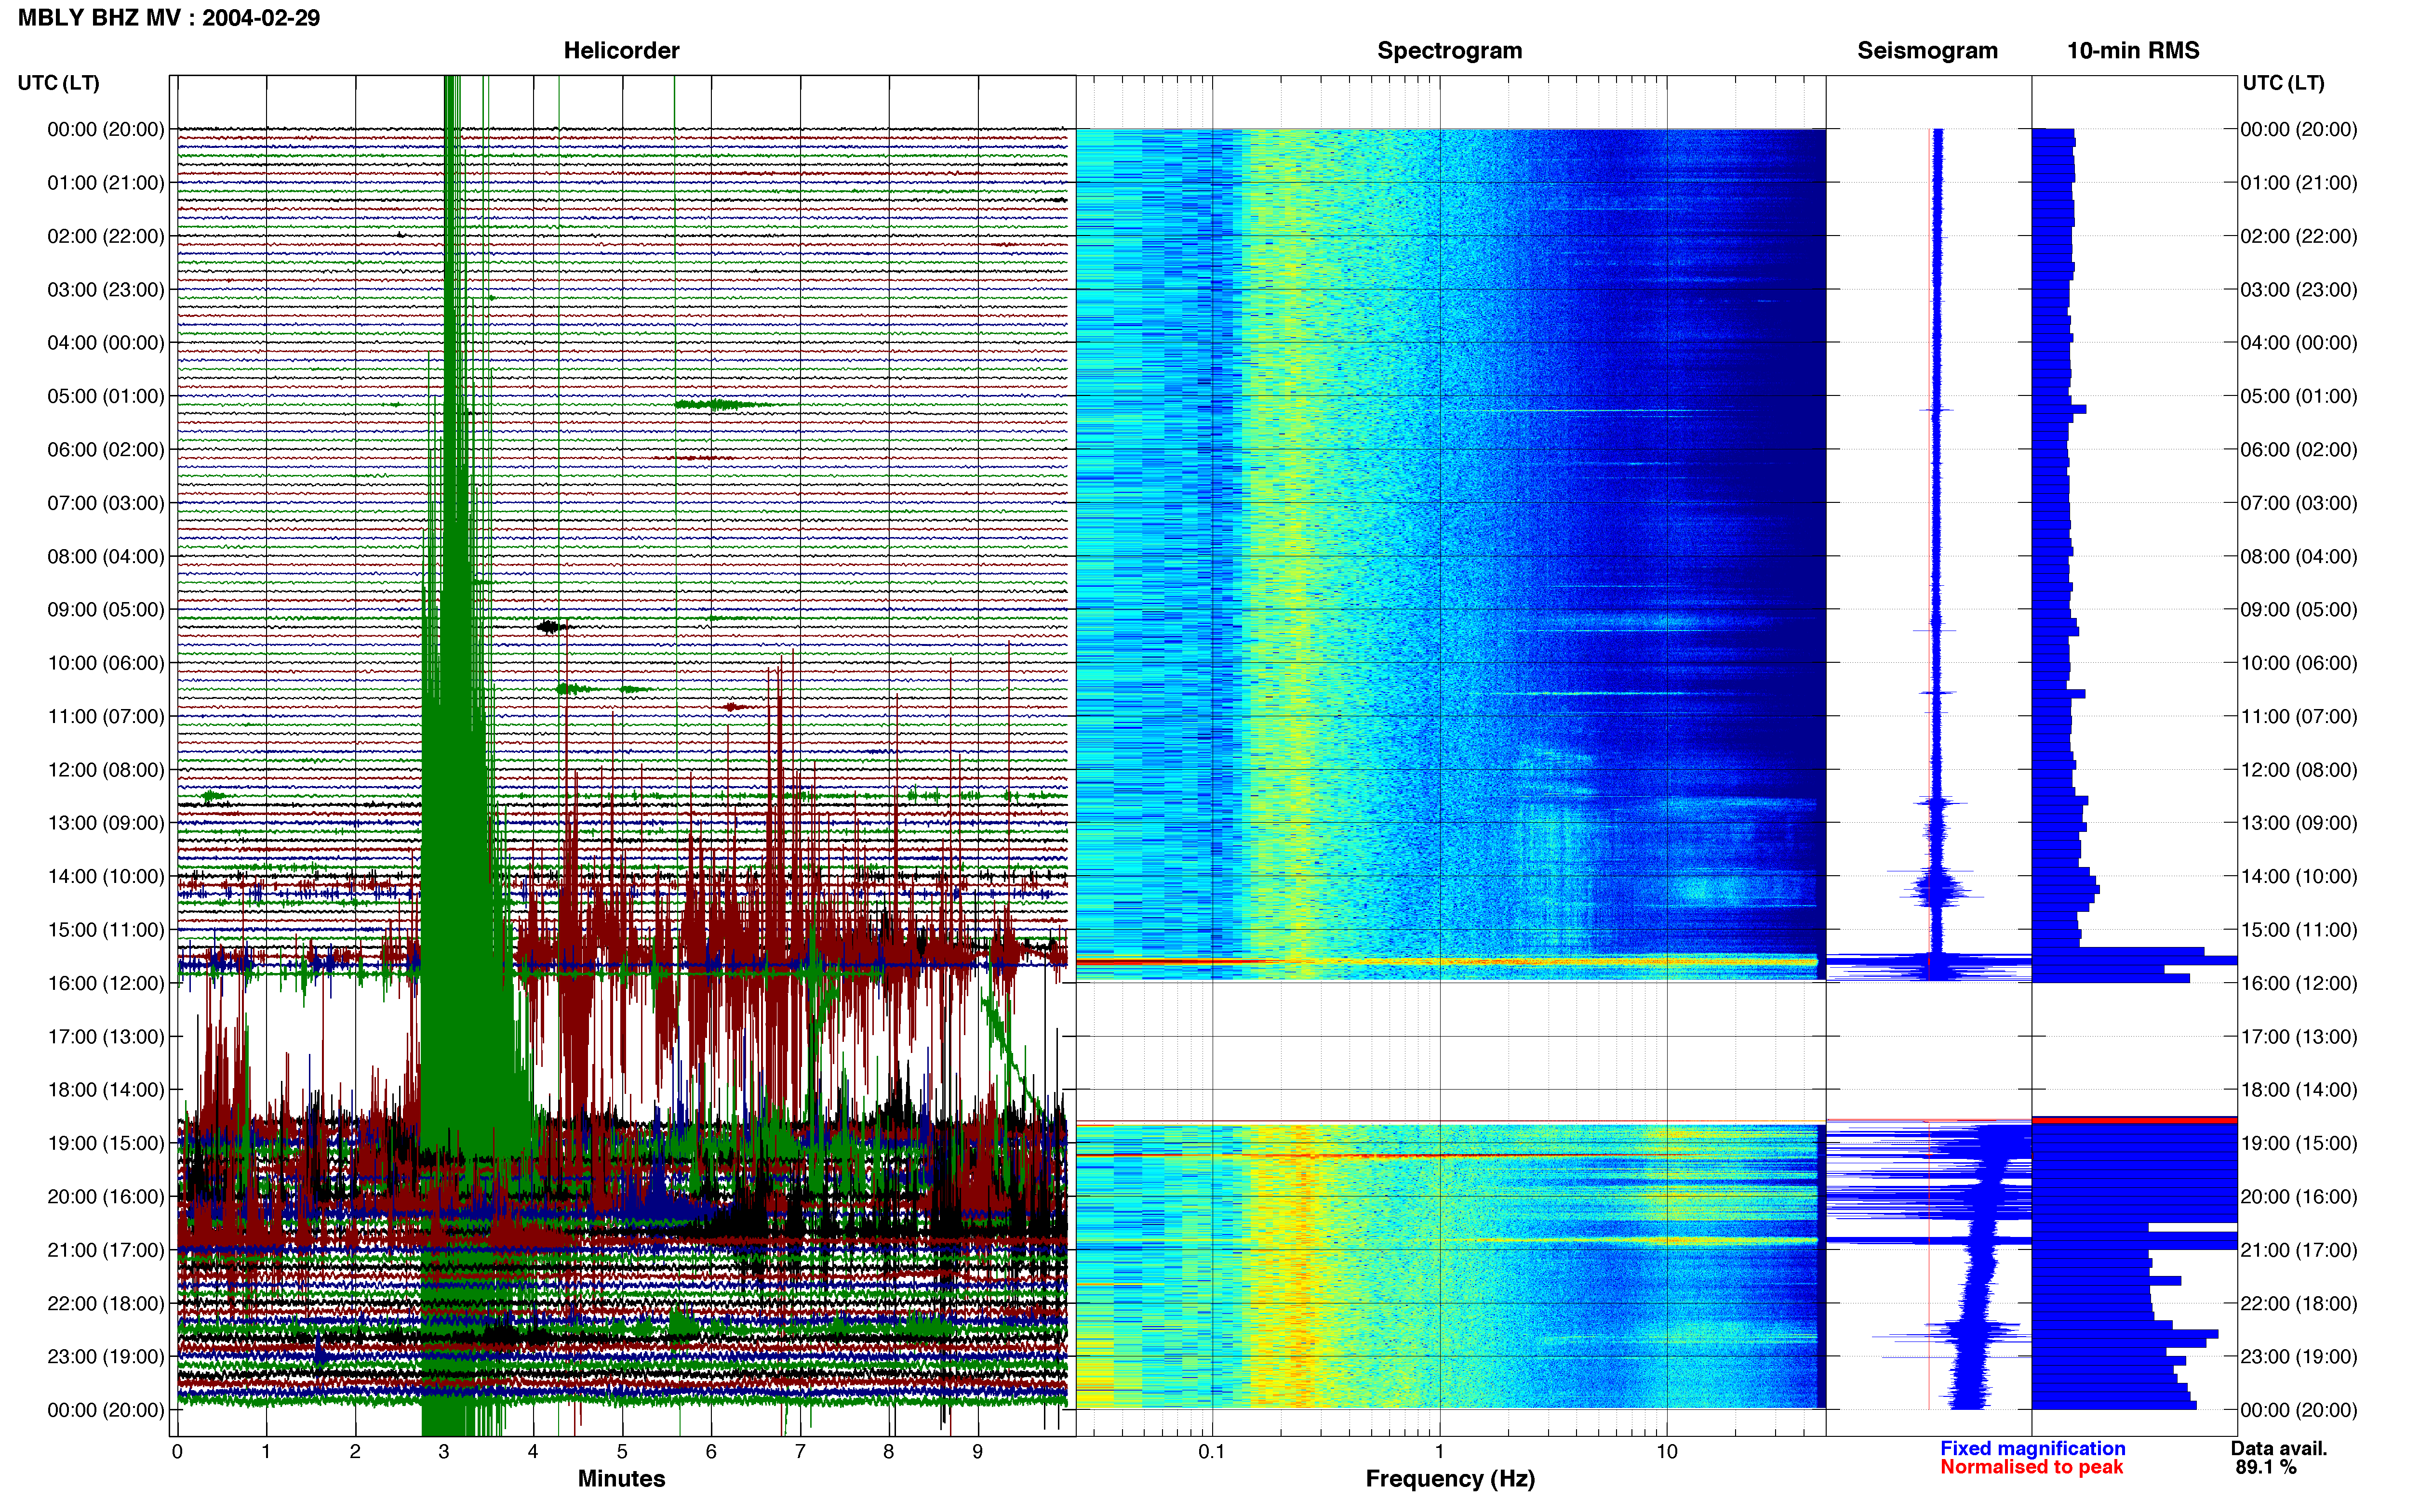
Task: Click "20:00 (16:00)" on the RMS time axis
Action: pyautogui.click(x=2299, y=1197)
